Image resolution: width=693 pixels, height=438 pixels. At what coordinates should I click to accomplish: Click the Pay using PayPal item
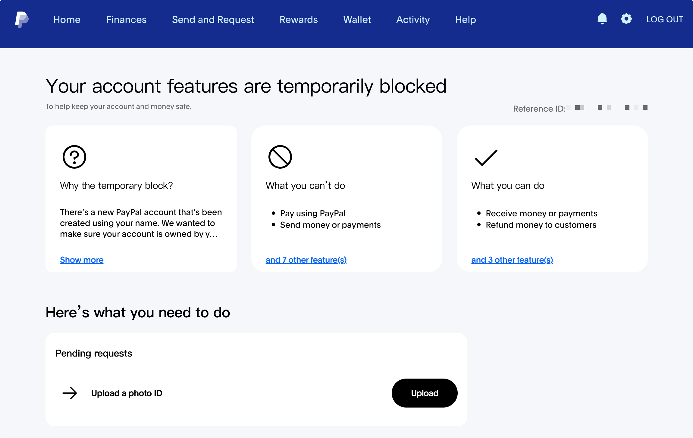[x=313, y=213]
